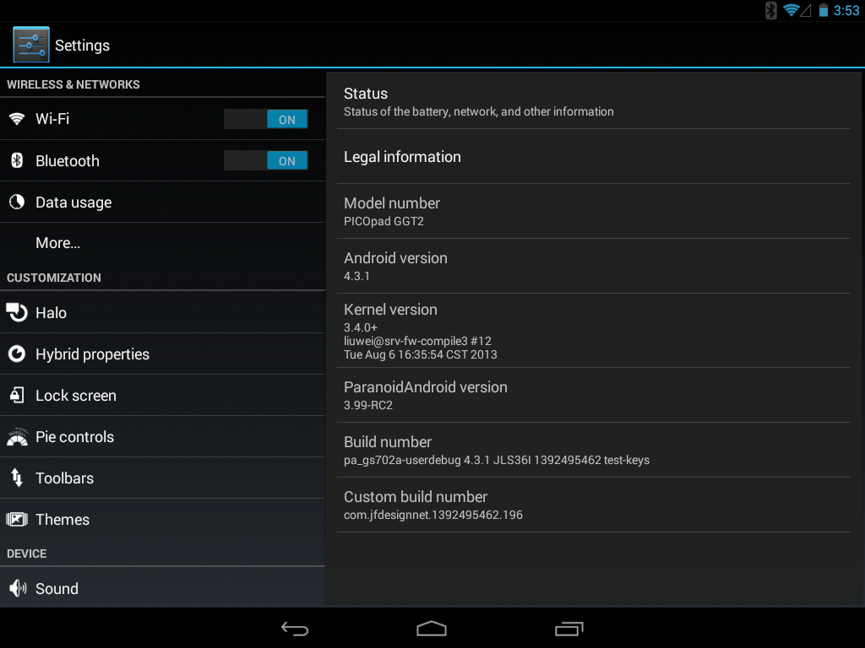
Task: Open Pie controls gauge icon
Action: coord(17,436)
